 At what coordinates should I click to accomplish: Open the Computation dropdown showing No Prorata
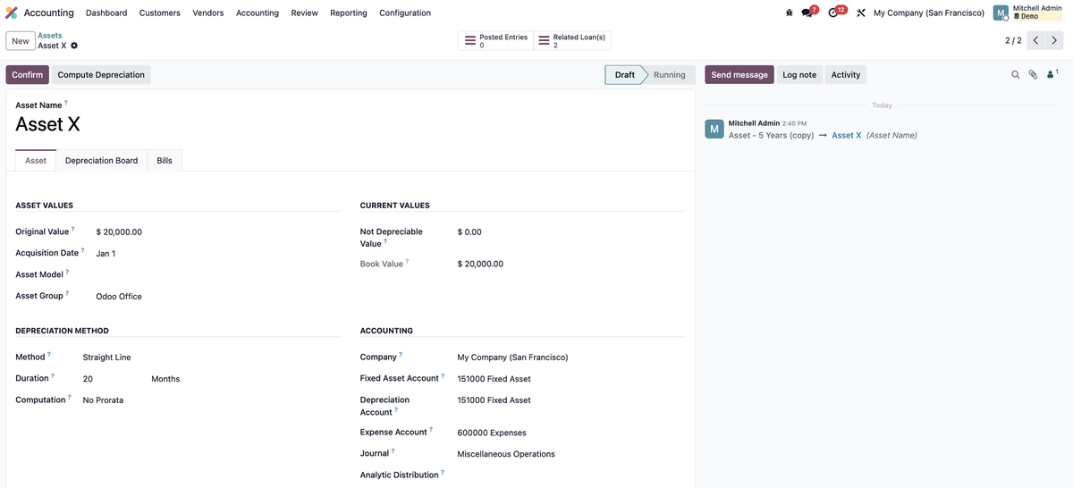211,400
